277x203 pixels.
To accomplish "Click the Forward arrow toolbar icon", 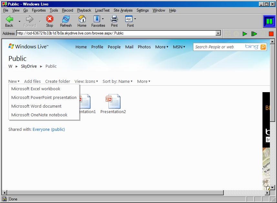I will [x=30, y=19].
